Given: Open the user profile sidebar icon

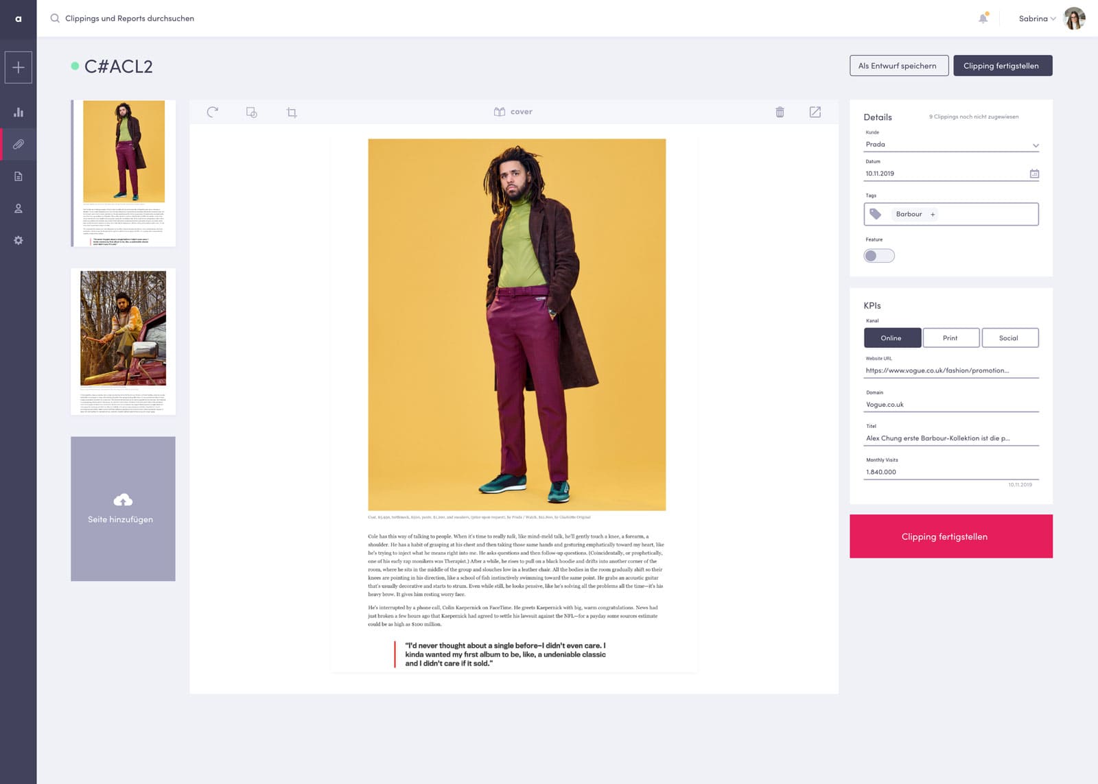Looking at the screenshot, I should click(19, 209).
